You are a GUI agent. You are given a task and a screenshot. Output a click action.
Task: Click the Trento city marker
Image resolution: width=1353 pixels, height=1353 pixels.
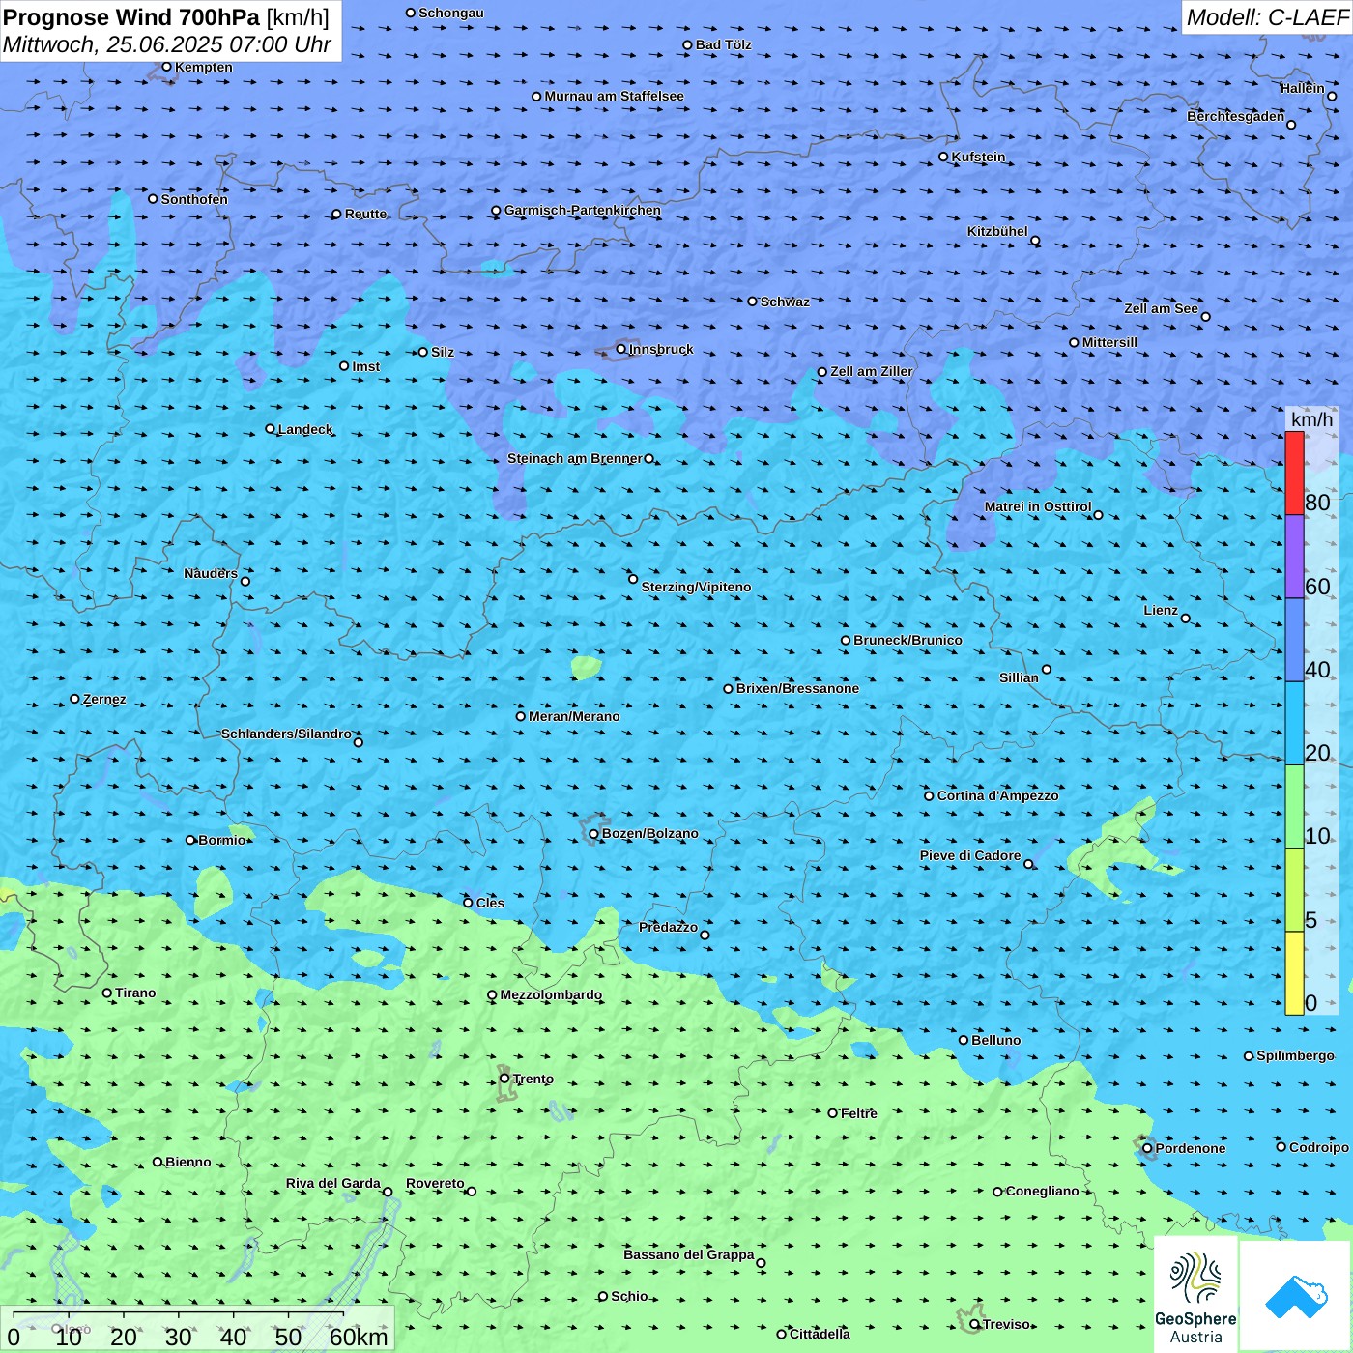coord(504,1079)
